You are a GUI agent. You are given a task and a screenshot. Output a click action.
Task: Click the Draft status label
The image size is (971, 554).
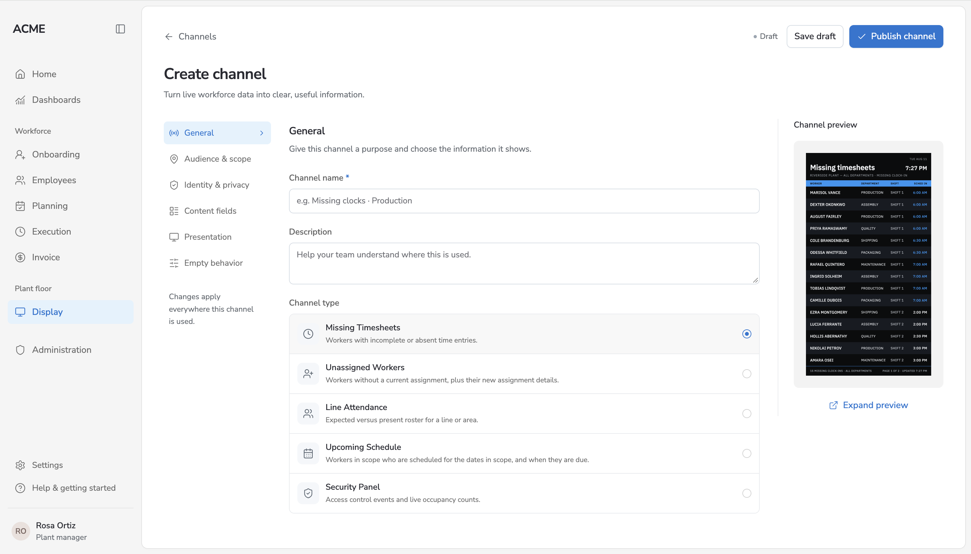coord(765,37)
